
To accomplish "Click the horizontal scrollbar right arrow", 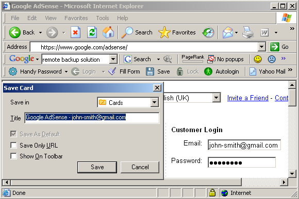I will (x=284, y=182).
